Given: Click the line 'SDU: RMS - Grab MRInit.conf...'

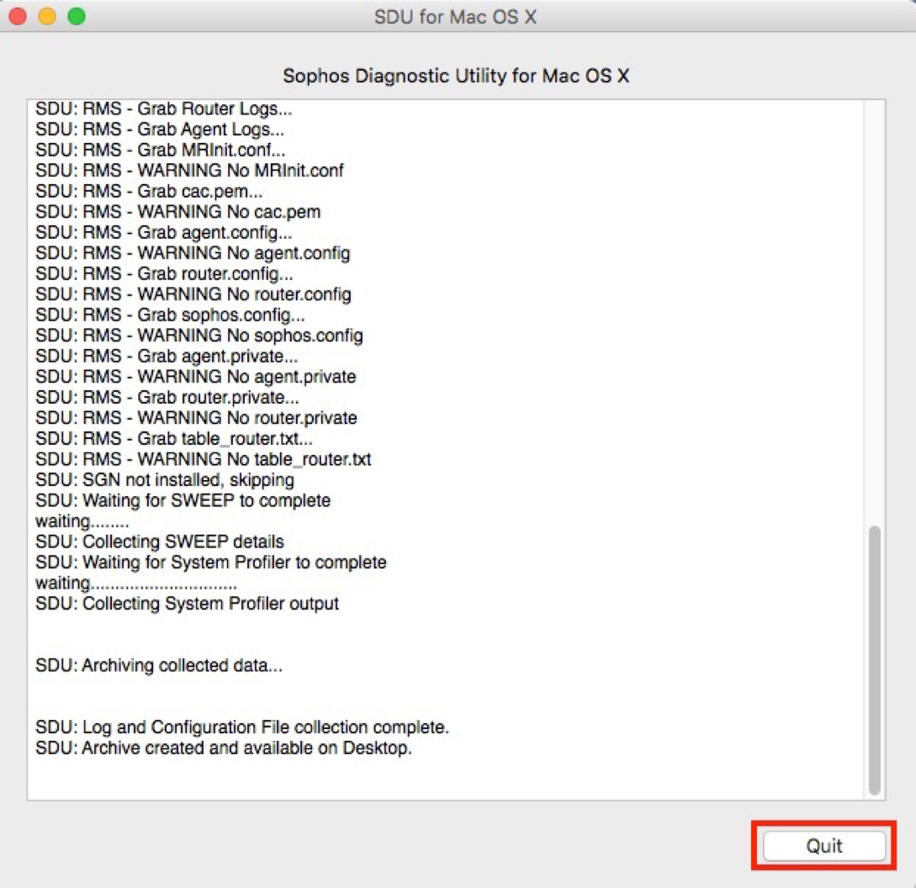Looking at the screenshot, I should point(160,151).
